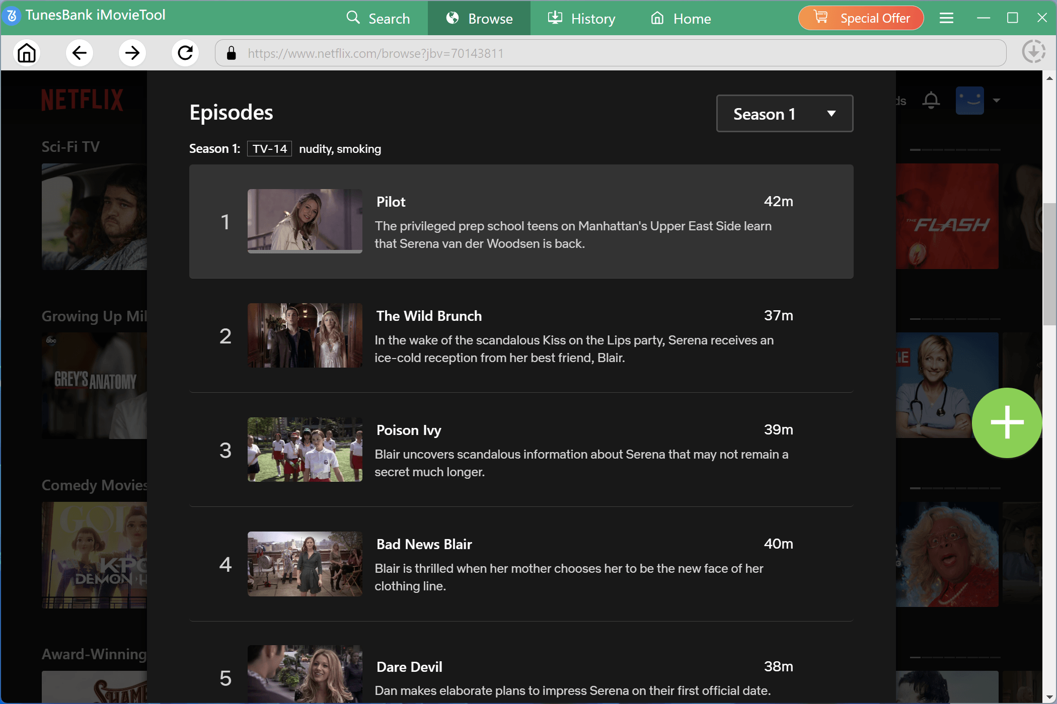Screen dimensions: 1057x704
Task: Open the Madea movie thumbnail
Action: click(947, 554)
